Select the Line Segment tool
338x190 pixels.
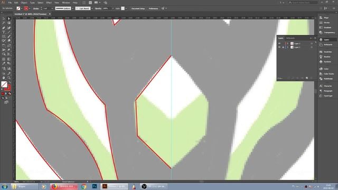coord(9,32)
